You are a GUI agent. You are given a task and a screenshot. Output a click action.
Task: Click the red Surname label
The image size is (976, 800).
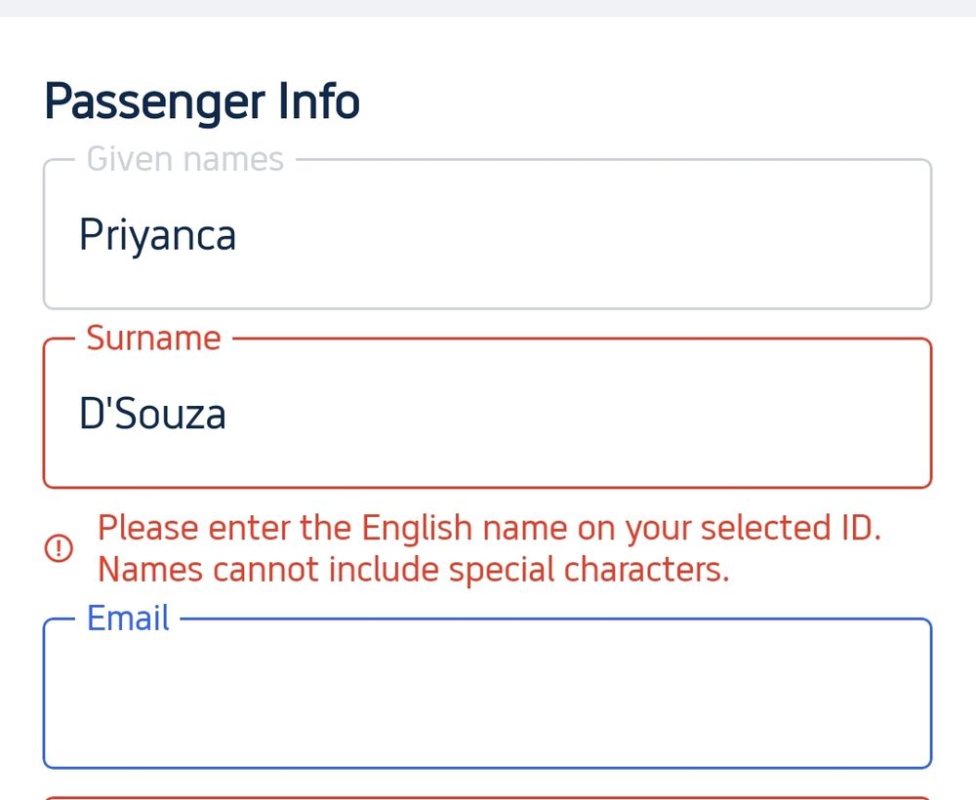point(152,338)
